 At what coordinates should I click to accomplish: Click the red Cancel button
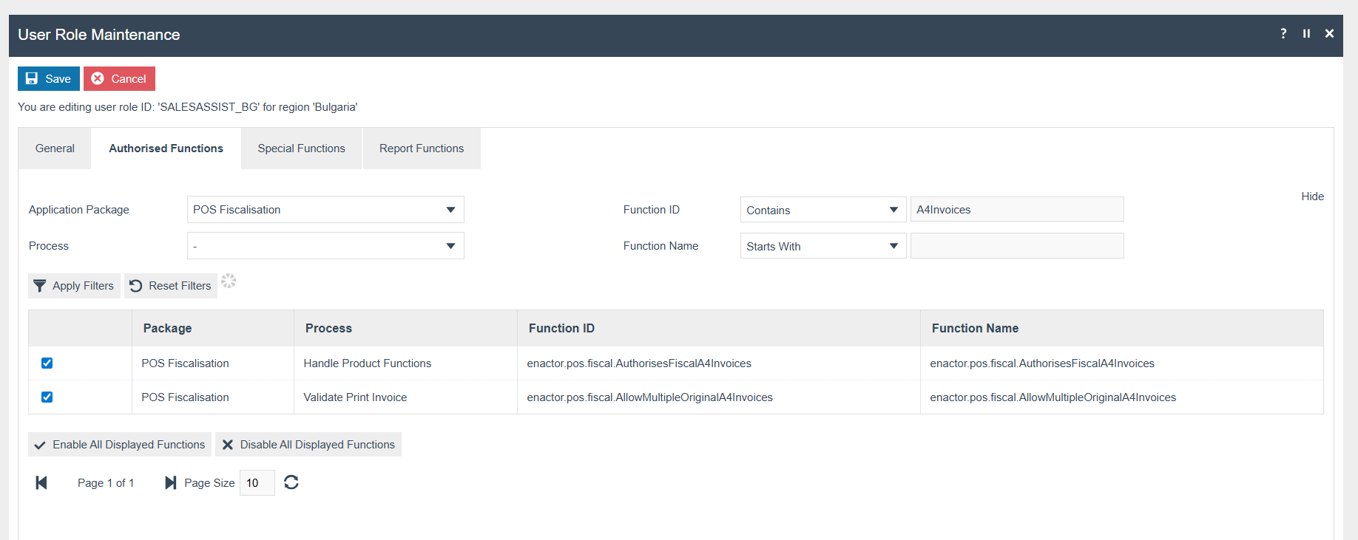119,79
